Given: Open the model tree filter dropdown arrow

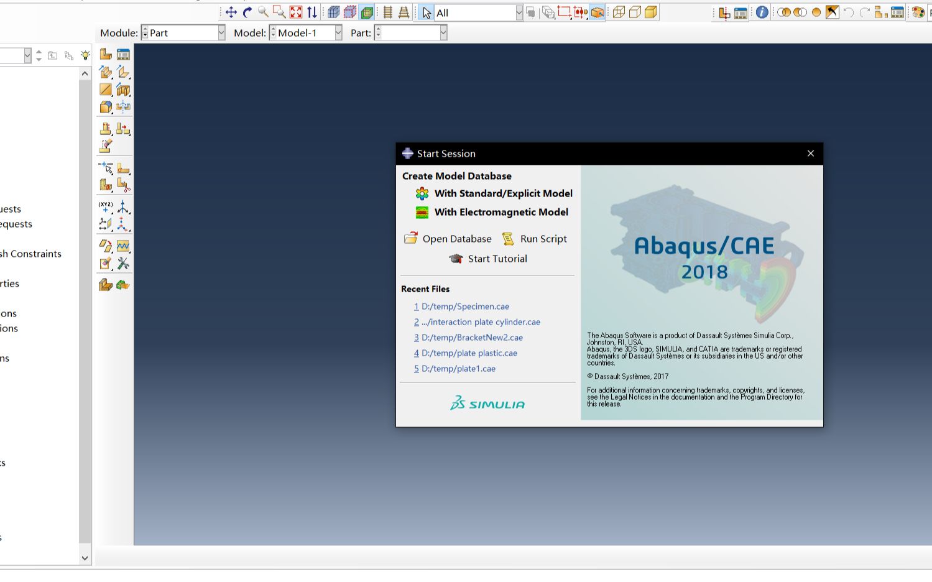Looking at the screenshot, I should [27, 56].
